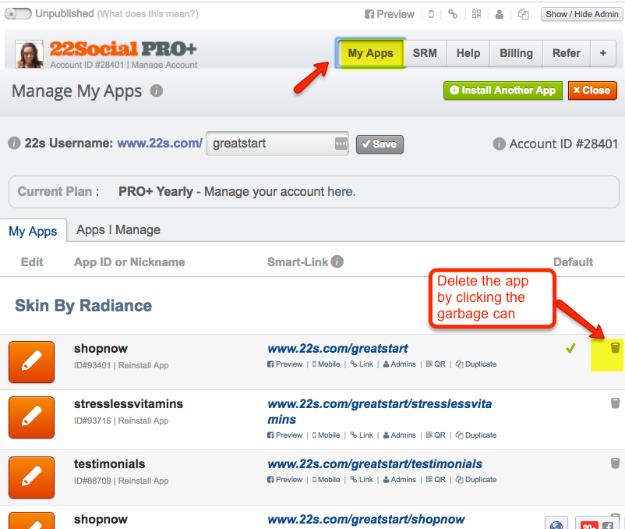Click the QR code icon in top bar
The height and width of the screenshot is (529, 625).
(x=476, y=14)
